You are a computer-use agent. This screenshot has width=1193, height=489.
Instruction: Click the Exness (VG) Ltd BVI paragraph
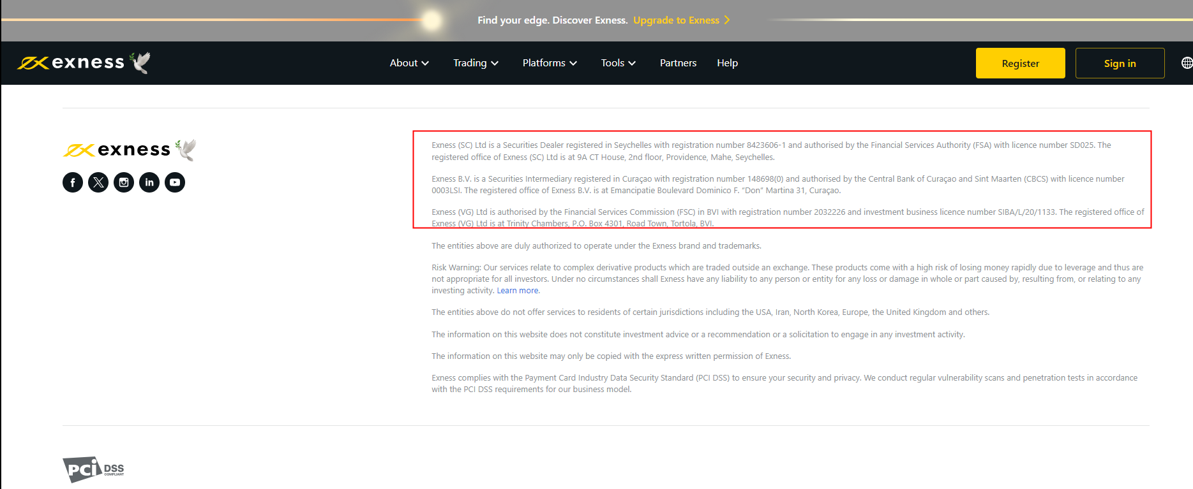tap(788, 218)
